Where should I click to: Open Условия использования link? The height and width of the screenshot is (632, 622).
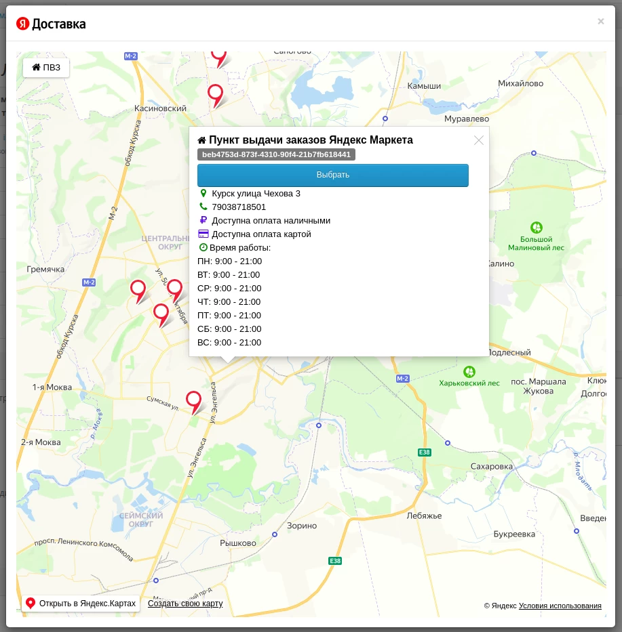pyautogui.click(x=560, y=606)
